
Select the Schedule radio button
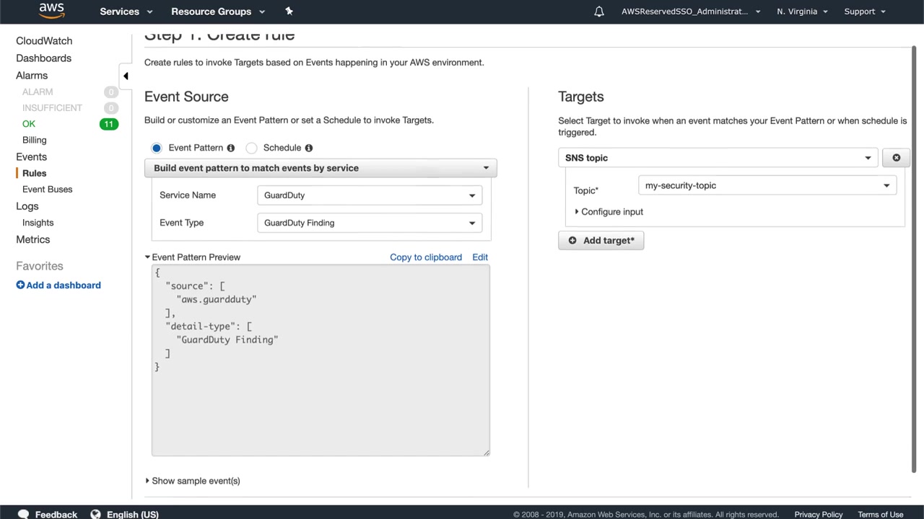[x=251, y=148]
